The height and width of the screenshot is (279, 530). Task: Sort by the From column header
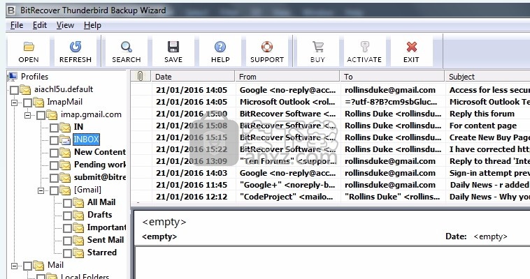pos(287,76)
